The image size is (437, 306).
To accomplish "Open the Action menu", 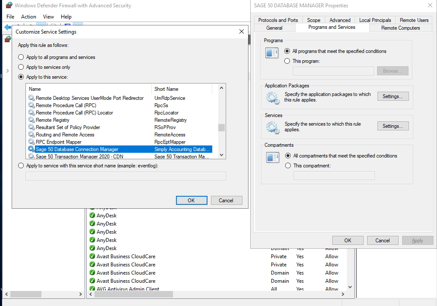I will [x=28, y=17].
